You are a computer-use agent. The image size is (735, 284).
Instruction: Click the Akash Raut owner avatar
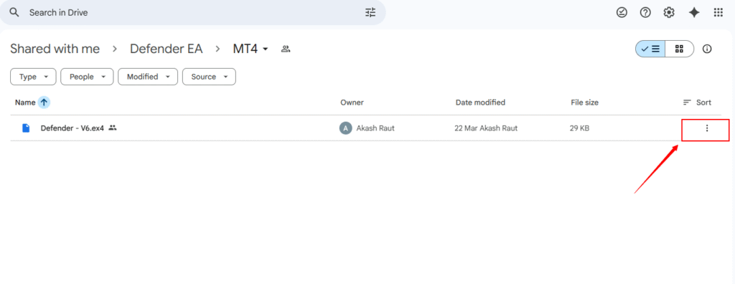pyautogui.click(x=345, y=128)
